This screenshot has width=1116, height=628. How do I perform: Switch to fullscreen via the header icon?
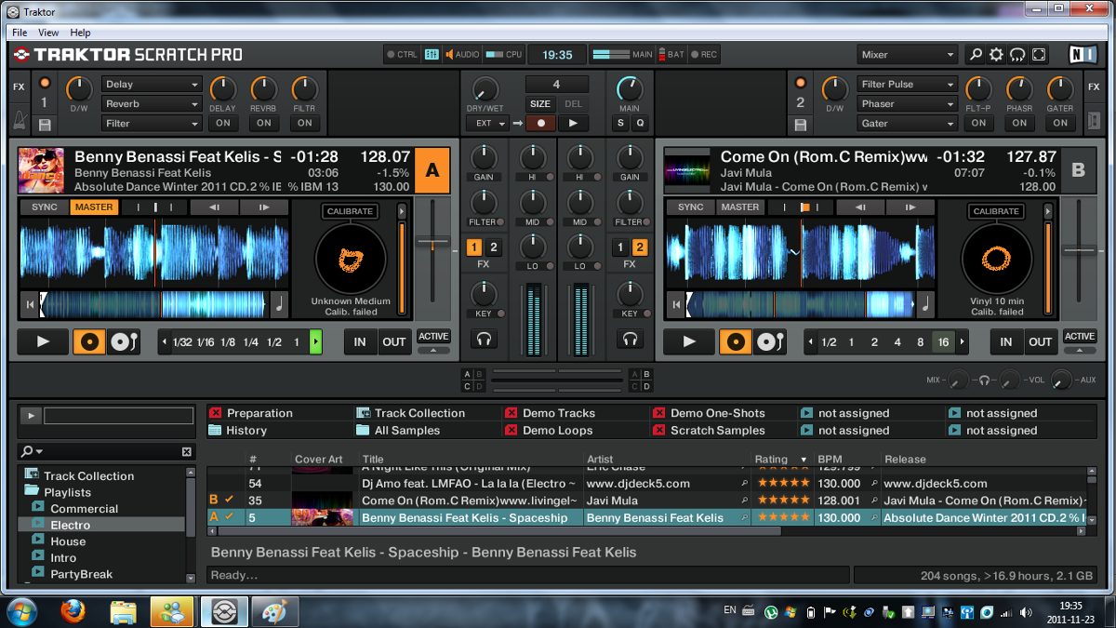(1039, 55)
